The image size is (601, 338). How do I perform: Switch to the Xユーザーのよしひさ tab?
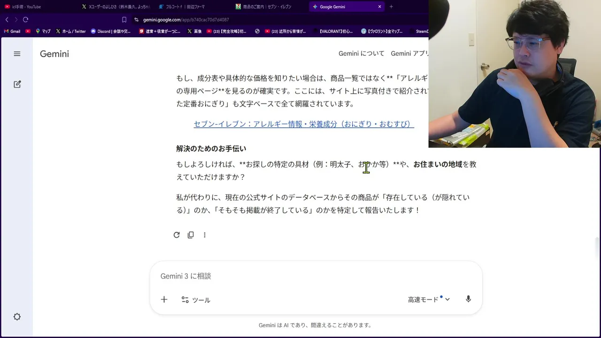pos(116,7)
